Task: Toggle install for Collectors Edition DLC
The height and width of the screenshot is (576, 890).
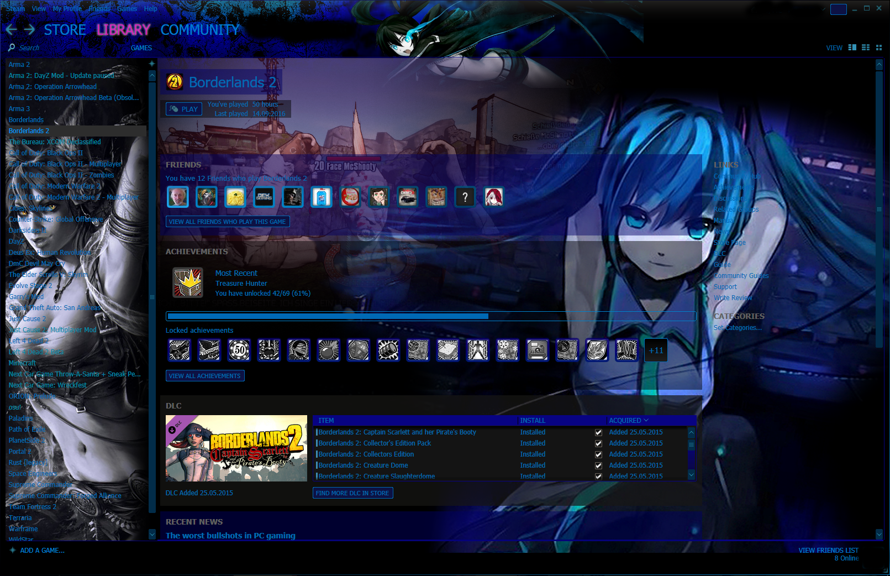Action: (598, 454)
